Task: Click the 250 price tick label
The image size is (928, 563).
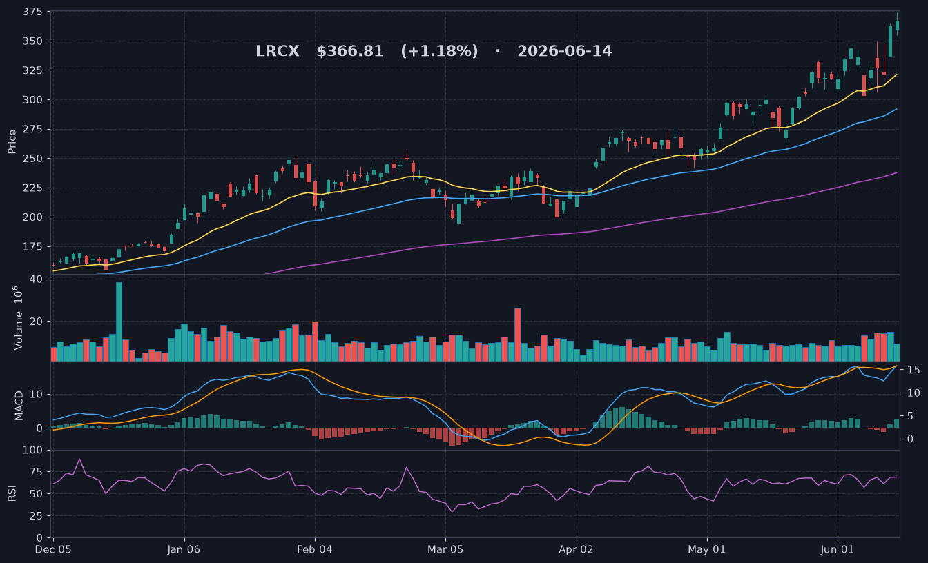Action: tap(33, 159)
